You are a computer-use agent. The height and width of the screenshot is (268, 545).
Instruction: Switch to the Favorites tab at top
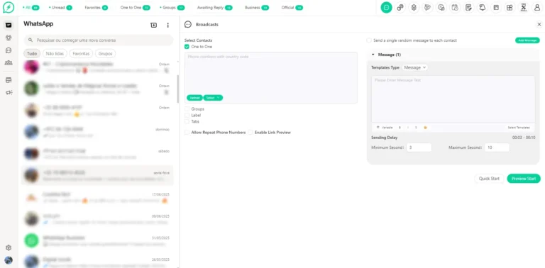click(97, 7)
